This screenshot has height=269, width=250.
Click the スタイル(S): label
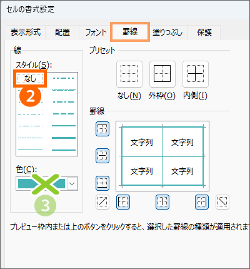34,65
